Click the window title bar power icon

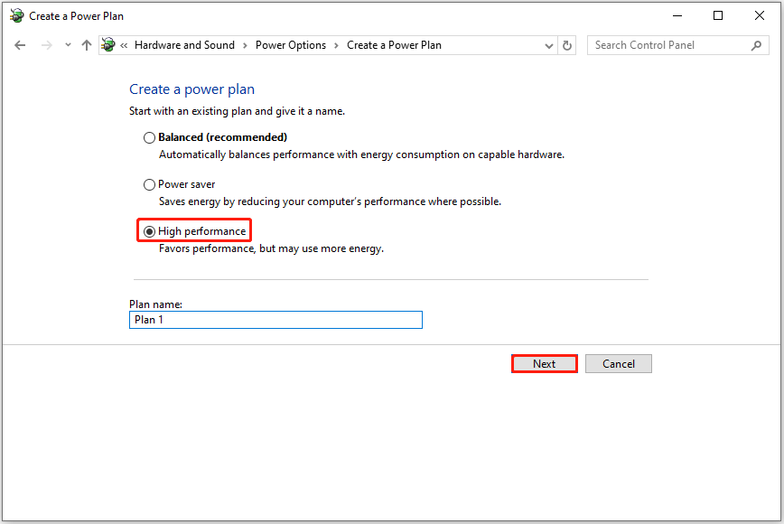16,15
